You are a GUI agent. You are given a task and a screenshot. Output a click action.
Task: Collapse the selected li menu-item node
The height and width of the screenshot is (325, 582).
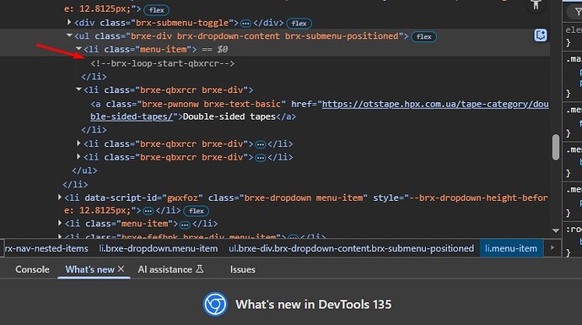[x=78, y=49]
